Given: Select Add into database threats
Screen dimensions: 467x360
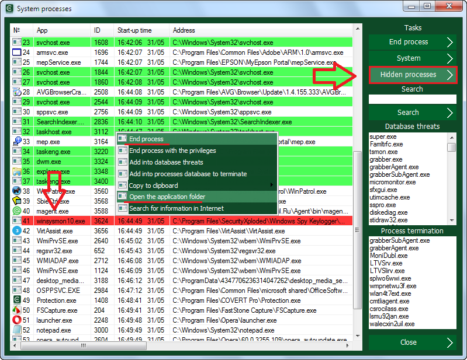Looking at the screenshot, I should point(196,162).
